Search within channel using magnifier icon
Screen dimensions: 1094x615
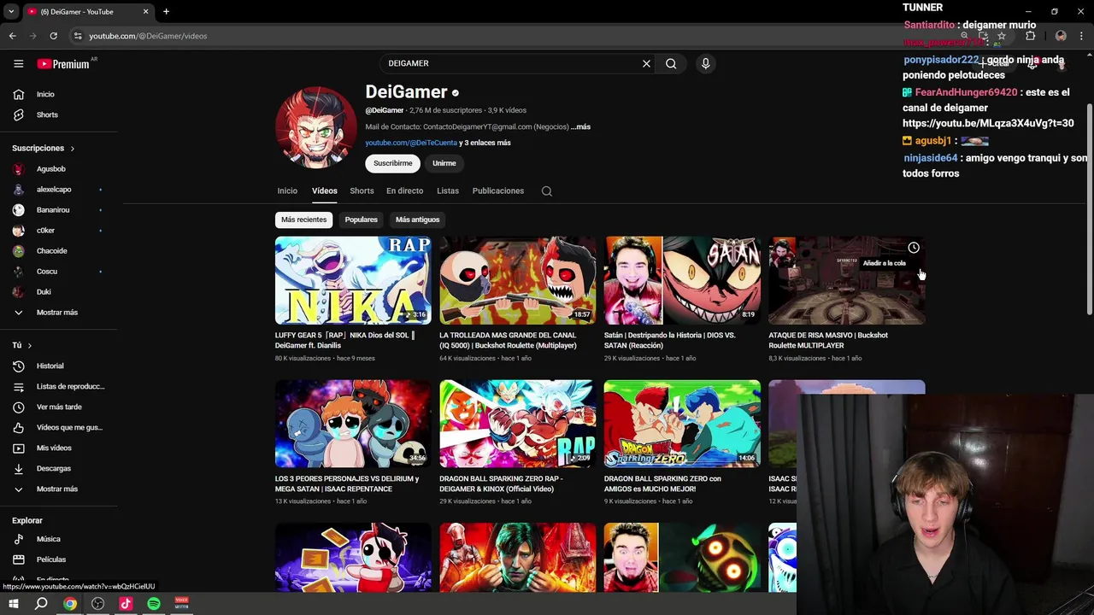547,191
